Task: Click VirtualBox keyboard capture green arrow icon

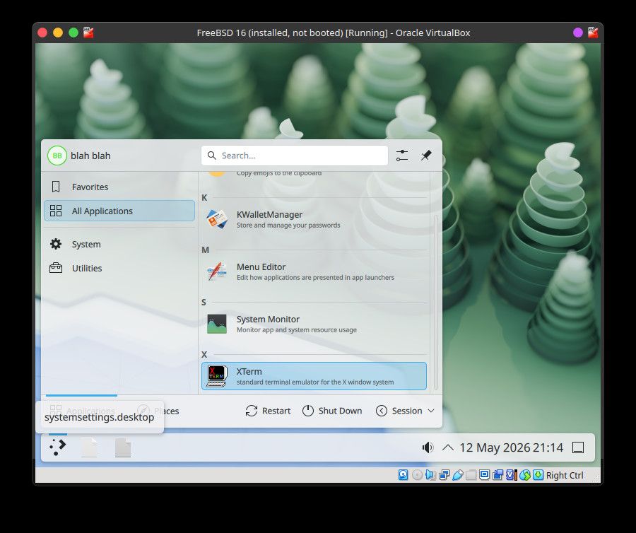Action: [x=538, y=475]
